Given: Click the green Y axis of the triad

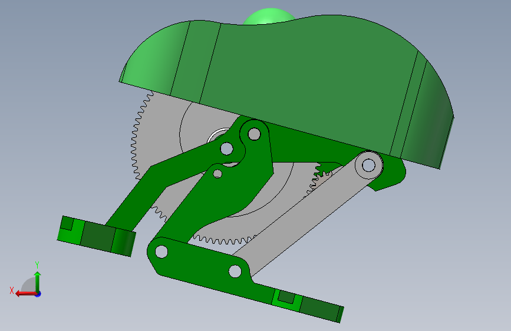Looking at the screenshot, I should point(38,282).
